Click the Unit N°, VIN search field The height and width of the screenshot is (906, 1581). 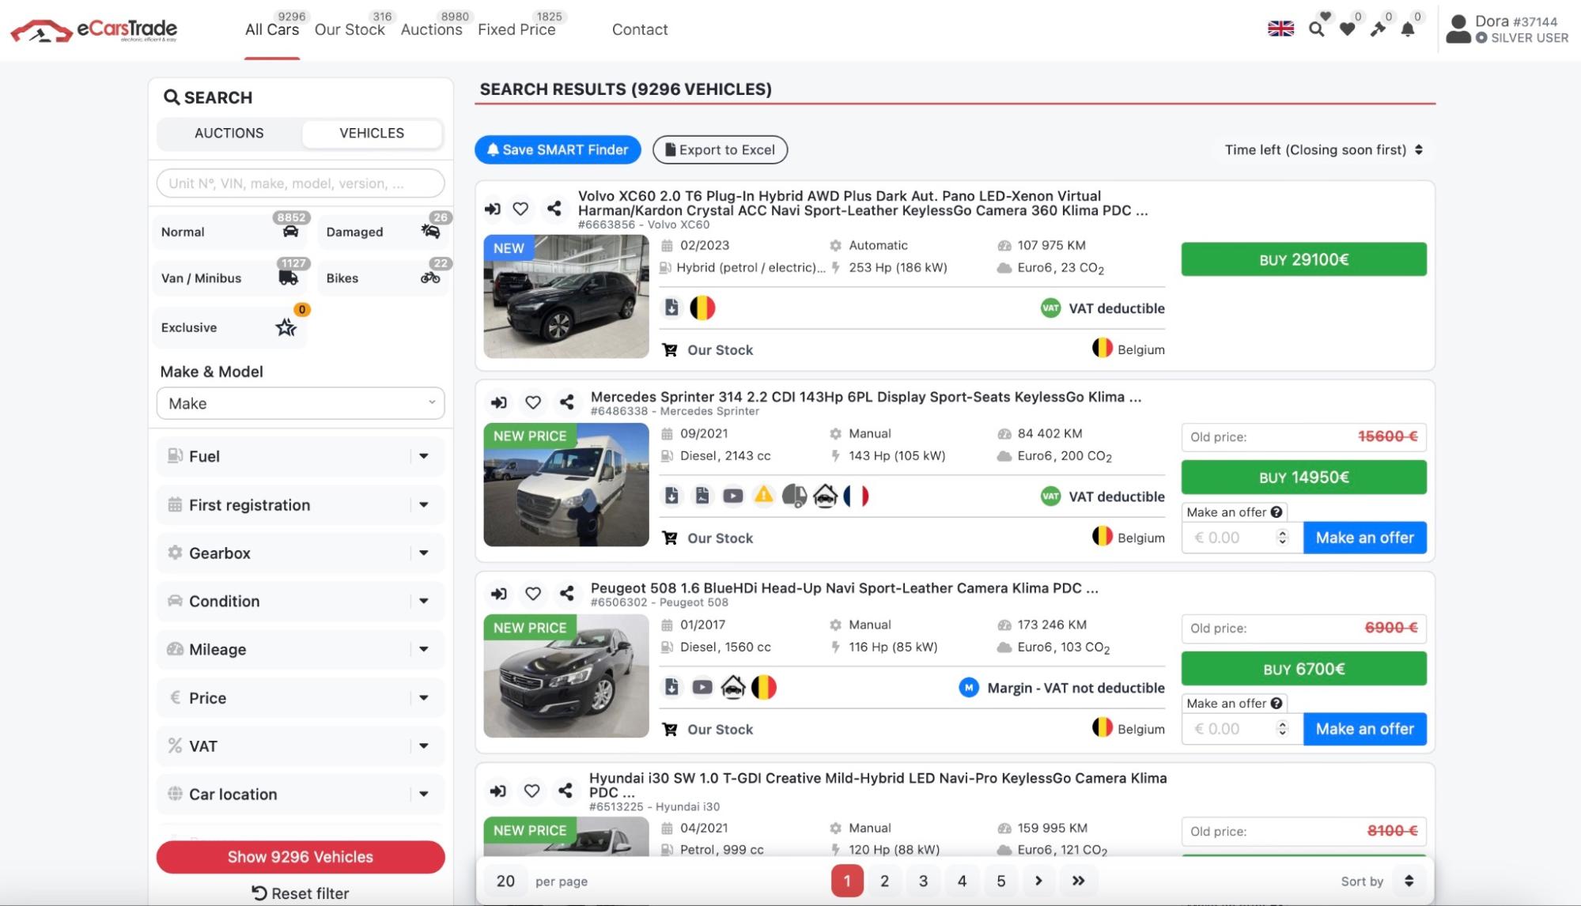(301, 183)
